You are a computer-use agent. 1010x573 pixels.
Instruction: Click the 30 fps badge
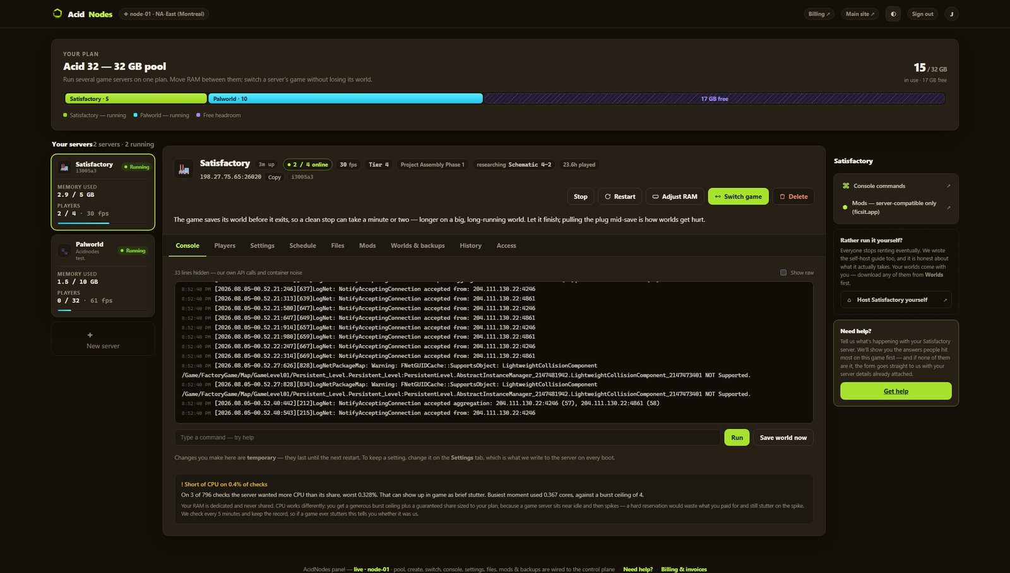[348, 165]
